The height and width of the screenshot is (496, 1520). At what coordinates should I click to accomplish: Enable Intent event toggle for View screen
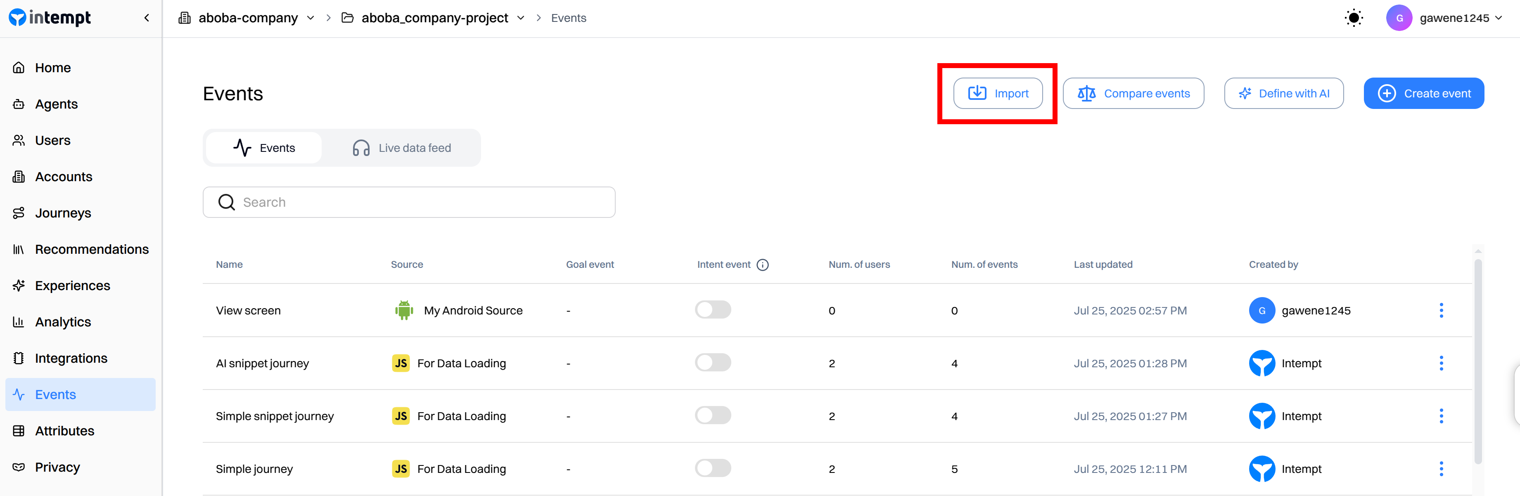tap(713, 309)
